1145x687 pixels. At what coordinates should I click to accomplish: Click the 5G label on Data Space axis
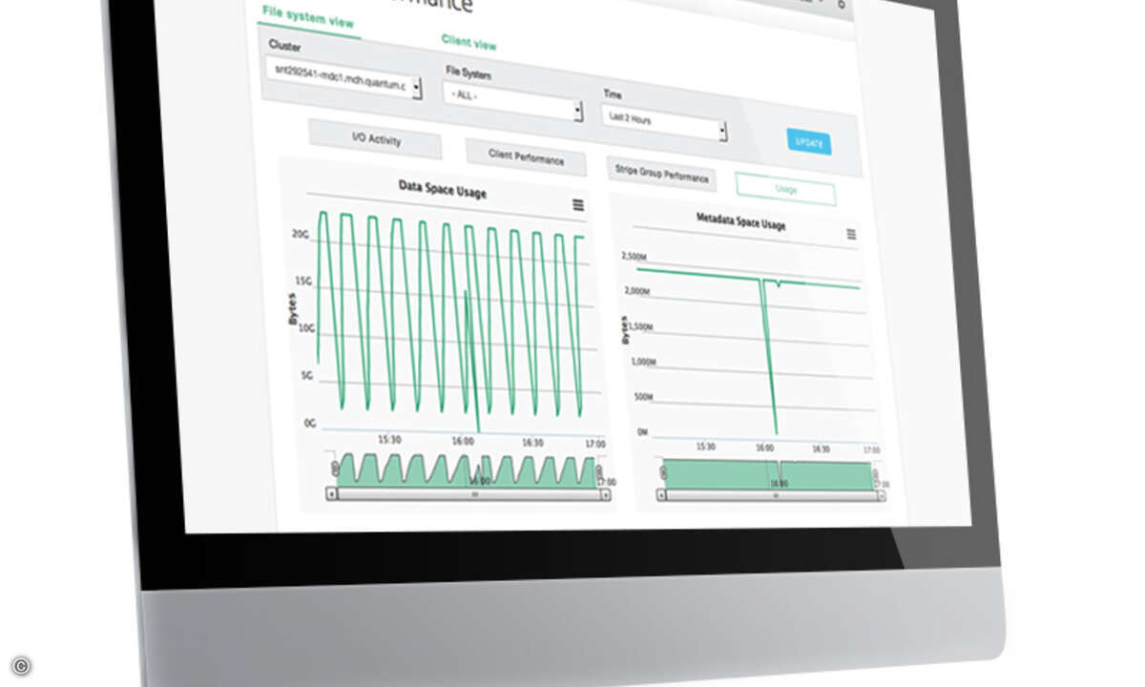(x=307, y=376)
